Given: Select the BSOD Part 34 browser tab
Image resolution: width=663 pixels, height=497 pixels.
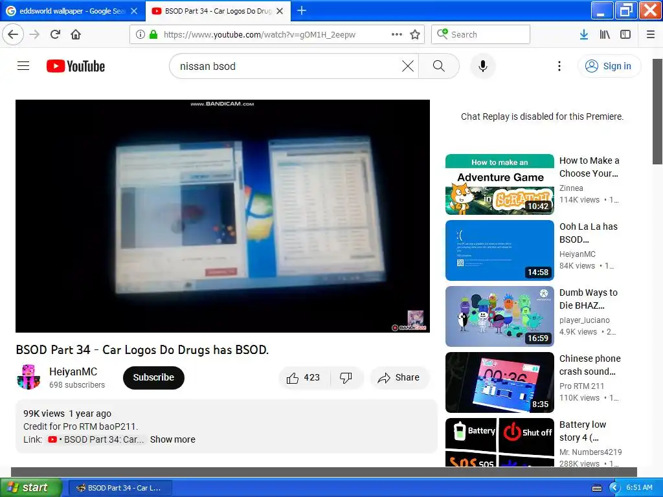Looking at the screenshot, I should (x=218, y=11).
